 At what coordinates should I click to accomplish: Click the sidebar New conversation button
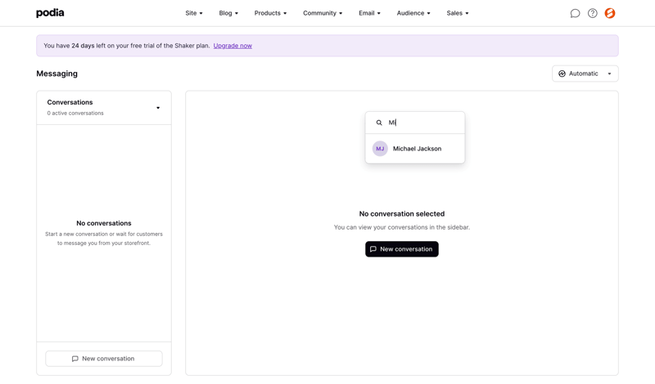(104, 359)
